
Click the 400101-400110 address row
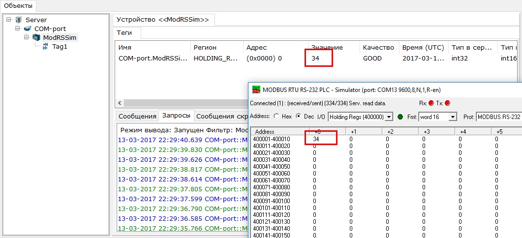pos(272,208)
